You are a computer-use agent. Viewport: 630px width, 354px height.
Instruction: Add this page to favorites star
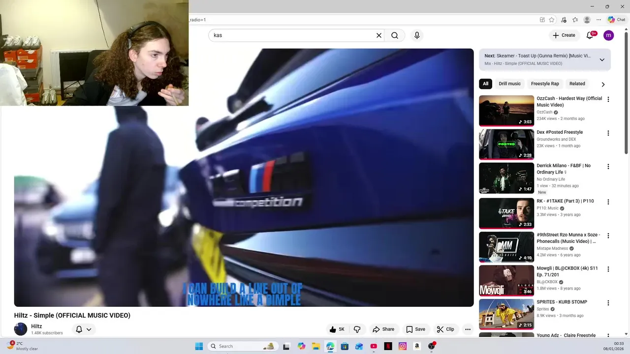pyautogui.click(x=552, y=20)
